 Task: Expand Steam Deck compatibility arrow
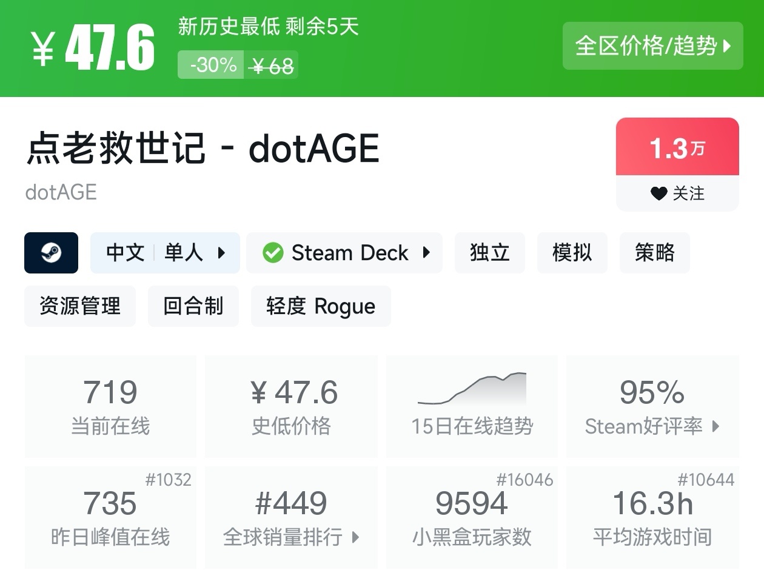click(x=426, y=253)
